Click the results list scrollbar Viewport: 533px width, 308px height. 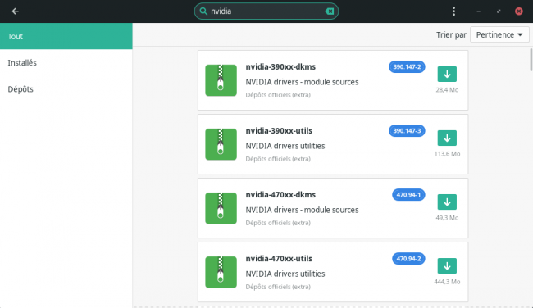(531, 60)
